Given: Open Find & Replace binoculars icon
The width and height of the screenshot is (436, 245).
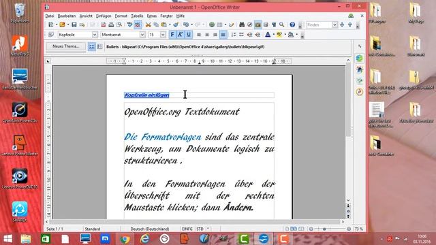Looking at the screenshot, I should point(242,25).
